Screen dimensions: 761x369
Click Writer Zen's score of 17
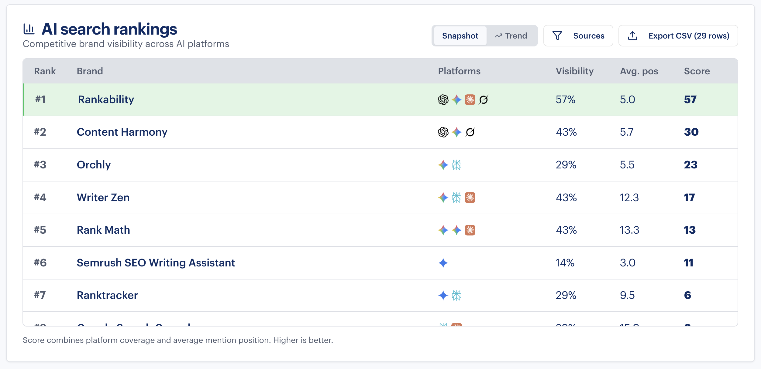[689, 198]
